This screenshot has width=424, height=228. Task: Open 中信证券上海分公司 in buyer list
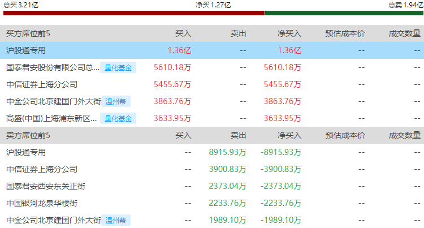tap(42, 84)
